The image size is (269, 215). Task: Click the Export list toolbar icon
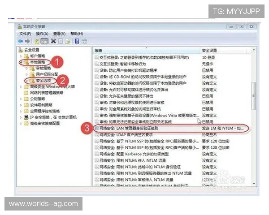[x=68, y=41]
